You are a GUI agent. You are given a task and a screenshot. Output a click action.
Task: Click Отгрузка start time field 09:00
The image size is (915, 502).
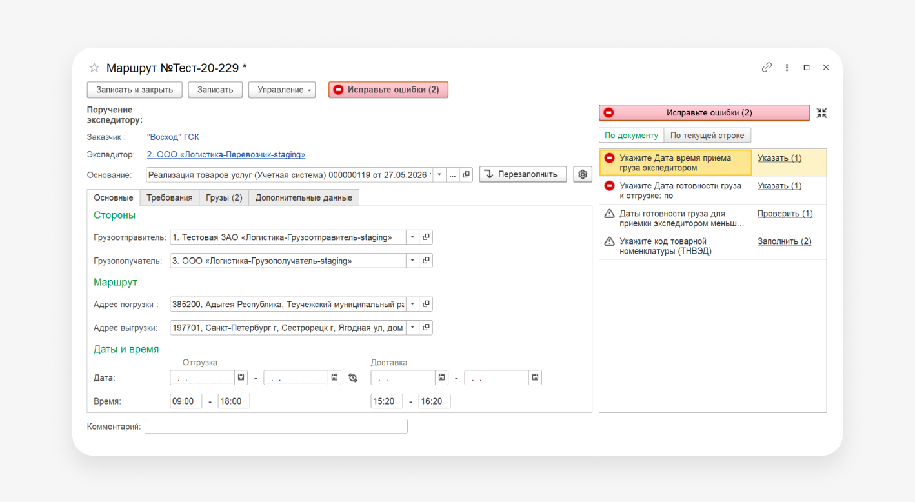click(x=186, y=401)
